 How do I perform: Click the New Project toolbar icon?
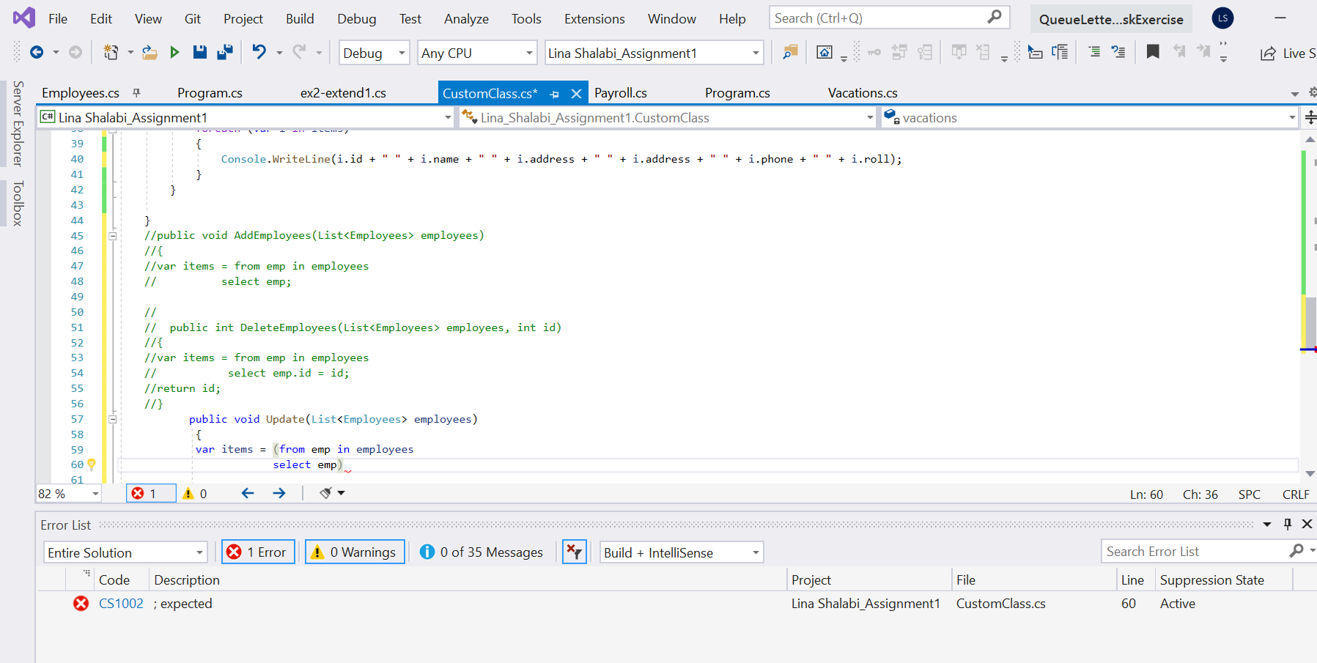111,52
